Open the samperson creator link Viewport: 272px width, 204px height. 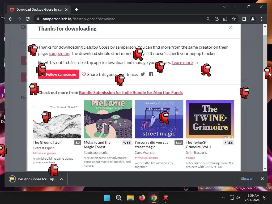[59, 54]
